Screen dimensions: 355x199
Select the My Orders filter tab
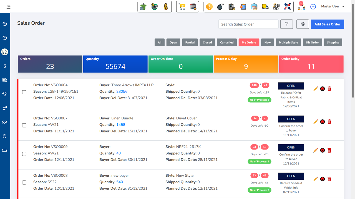click(249, 42)
